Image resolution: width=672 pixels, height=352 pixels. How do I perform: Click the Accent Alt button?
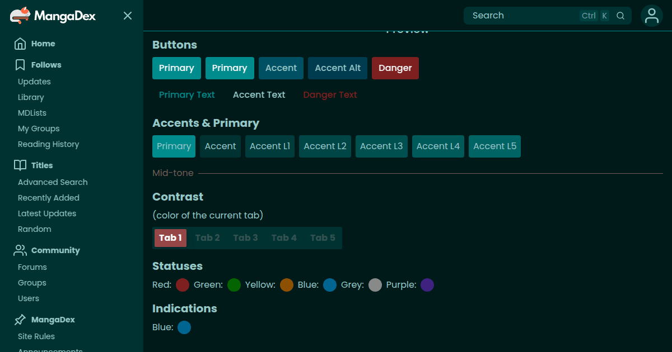[338, 68]
